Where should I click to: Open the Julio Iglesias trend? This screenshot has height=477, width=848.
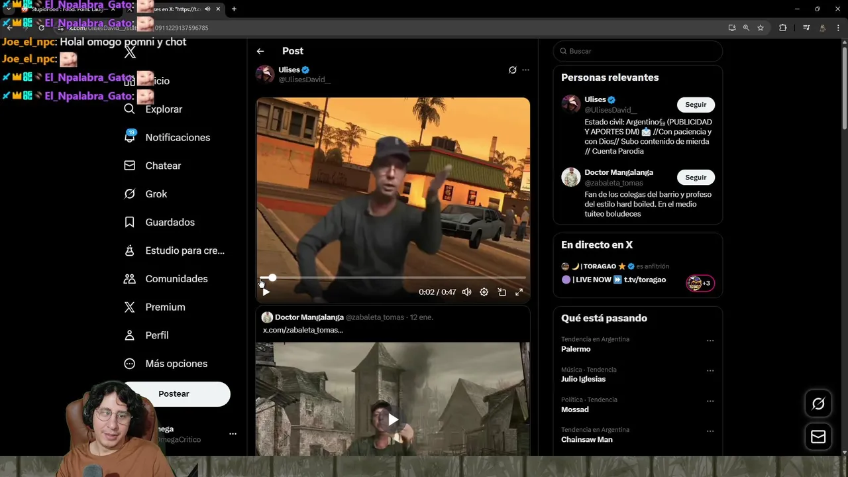(x=583, y=379)
